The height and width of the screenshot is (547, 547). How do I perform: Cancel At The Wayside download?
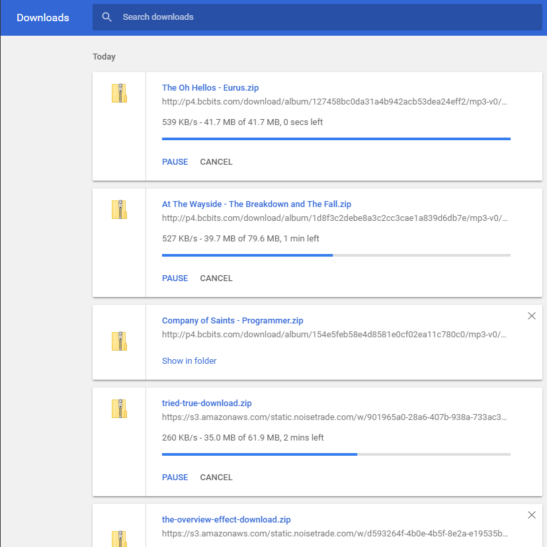(216, 278)
